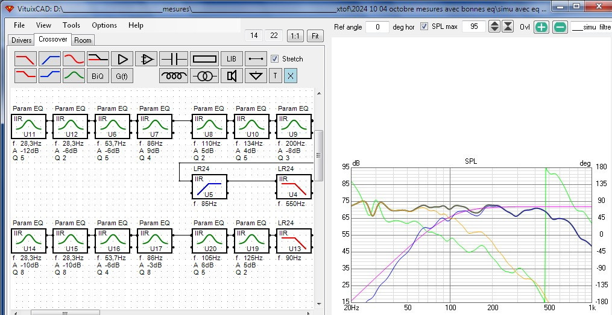
Task: Toggle the Stretch checkbox
Action: click(x=275, y=59)
